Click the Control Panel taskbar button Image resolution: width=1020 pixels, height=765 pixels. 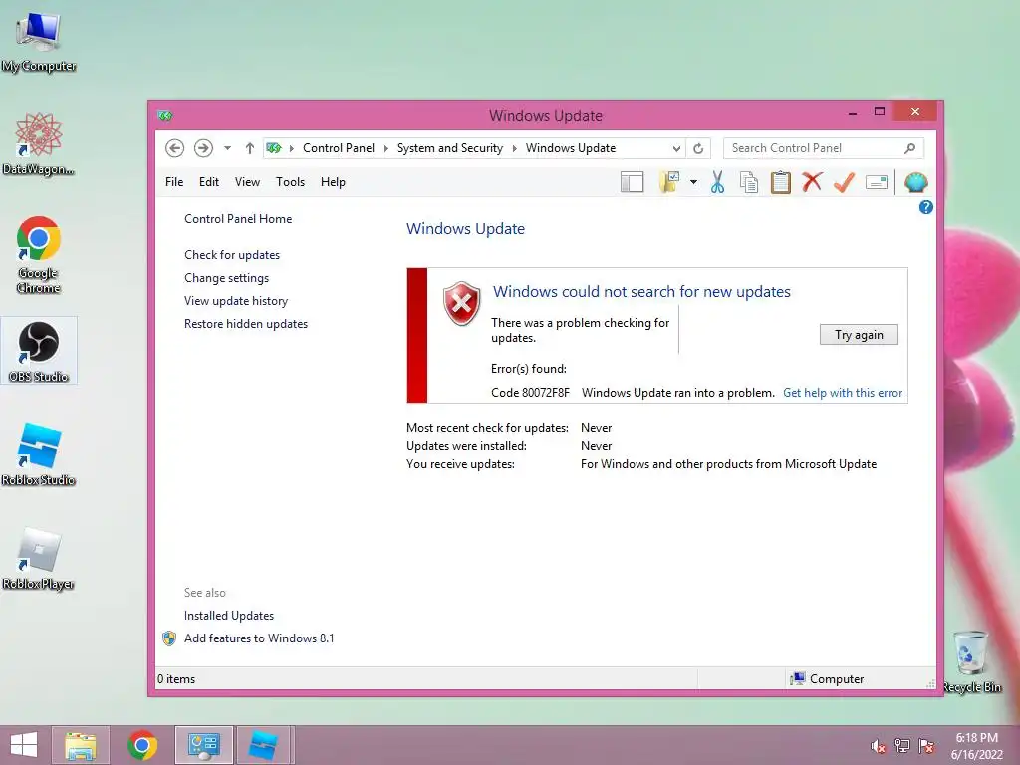(203, 745)
